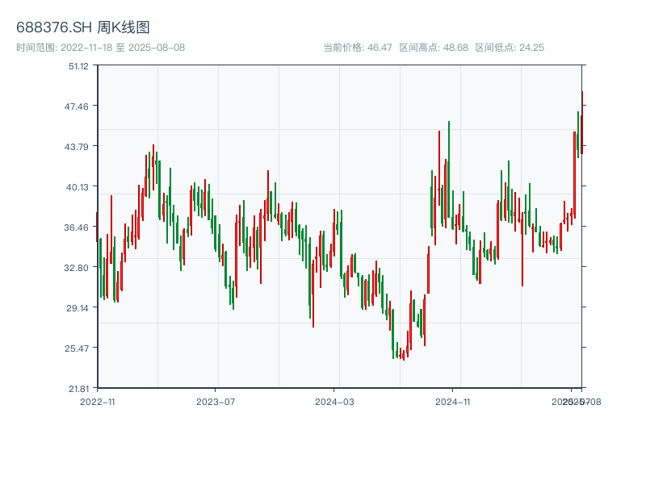This screenshot has width=646, height=484.
Task: Select the 2023-07 x-axis date label
Action: pos(216,401)
